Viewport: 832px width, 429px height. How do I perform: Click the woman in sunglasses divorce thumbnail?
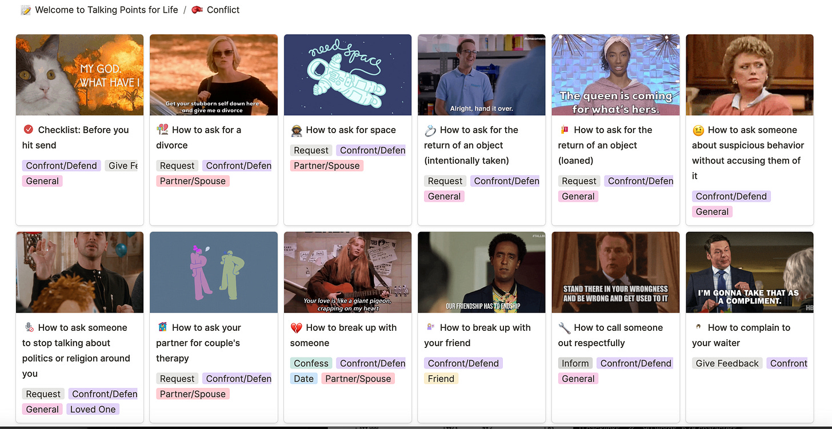pos(214,75)
